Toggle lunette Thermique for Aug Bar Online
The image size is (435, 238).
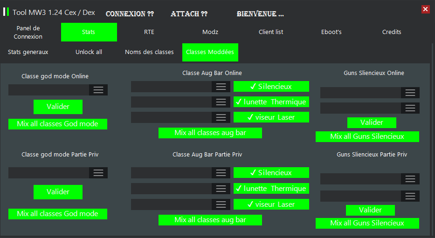pos(271,102)
